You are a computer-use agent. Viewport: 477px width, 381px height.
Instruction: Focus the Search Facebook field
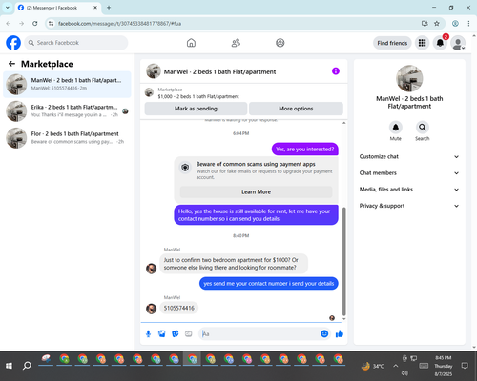pos(76,43)
